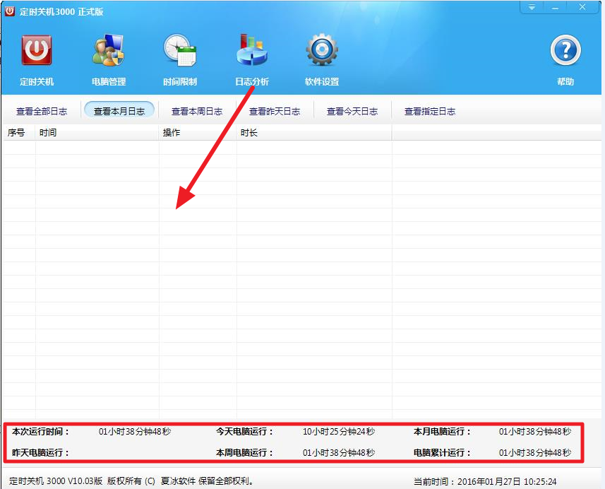Click the 电脑累计运行 label
Image resolution: width=605 pixels, height=489 pixels.
click(442, 452)
